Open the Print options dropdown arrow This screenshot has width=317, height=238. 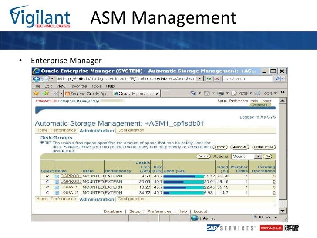pyautogui.click(x=227, y=93)
